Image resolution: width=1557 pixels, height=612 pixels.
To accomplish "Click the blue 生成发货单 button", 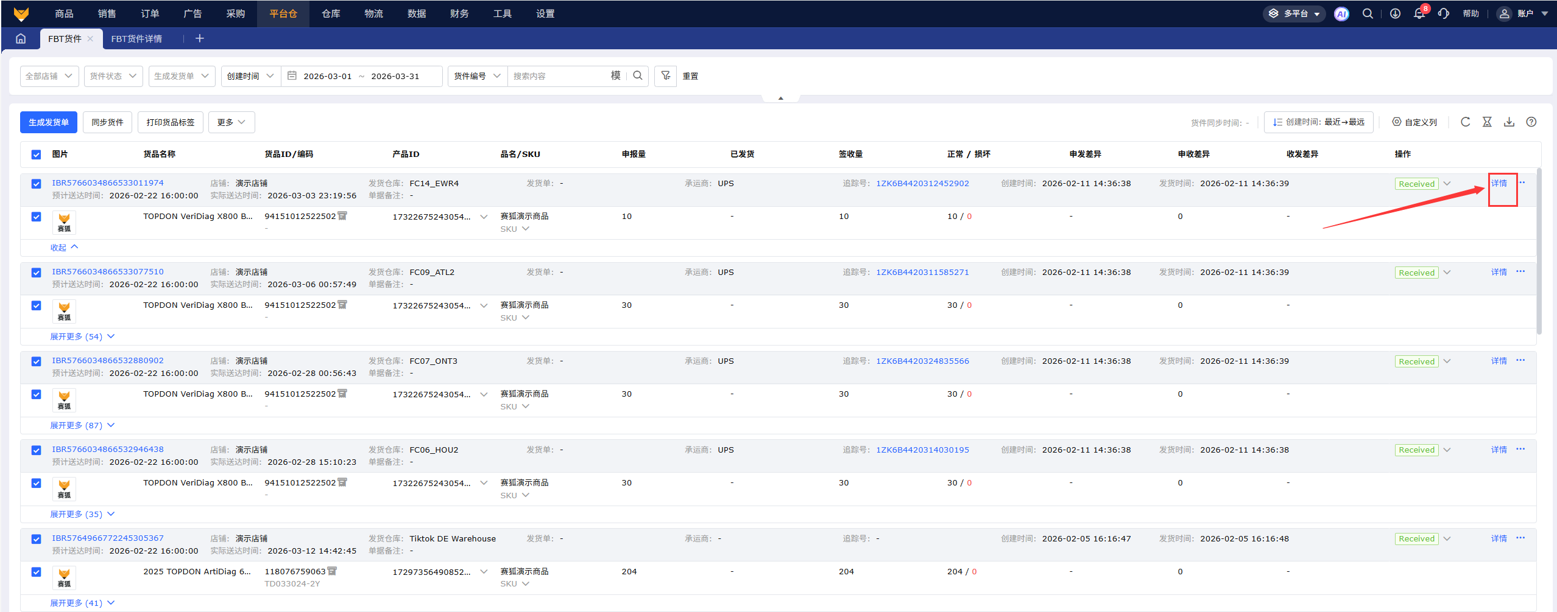I will point(49,122).
